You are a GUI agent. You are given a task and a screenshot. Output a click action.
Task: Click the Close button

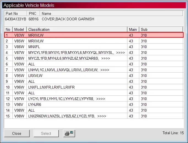tap(17, 133)
